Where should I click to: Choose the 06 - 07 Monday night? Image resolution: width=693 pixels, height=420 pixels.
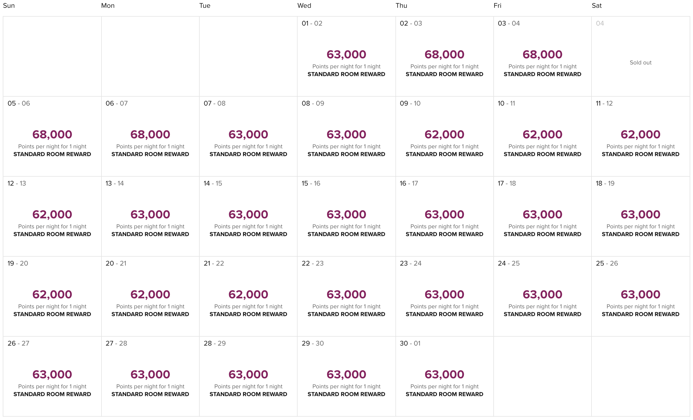coord(150,136)
